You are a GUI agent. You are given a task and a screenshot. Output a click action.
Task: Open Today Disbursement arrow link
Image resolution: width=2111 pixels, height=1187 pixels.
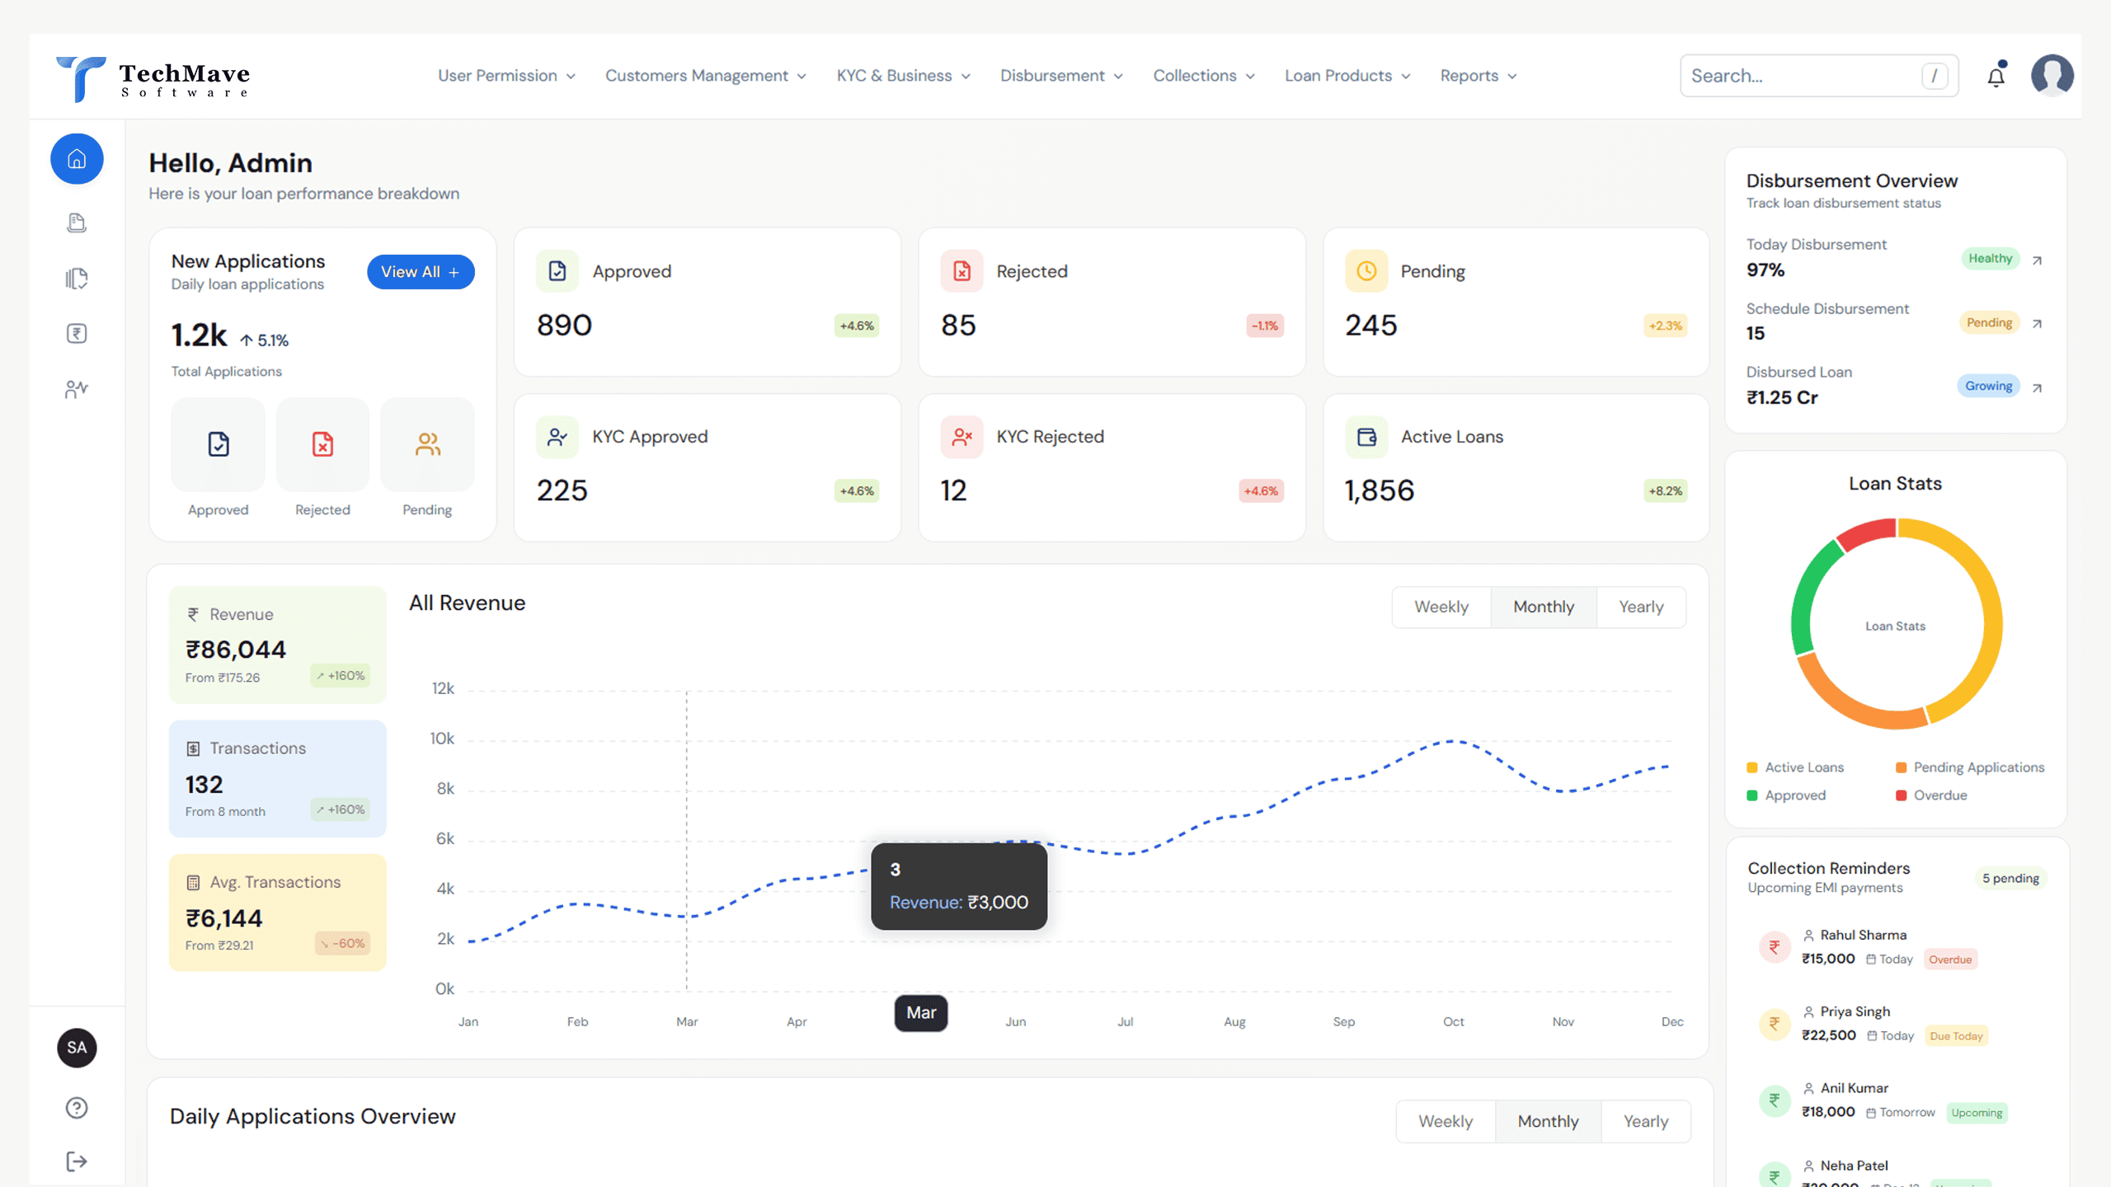pyautogui.click(x=2037, y=260)
